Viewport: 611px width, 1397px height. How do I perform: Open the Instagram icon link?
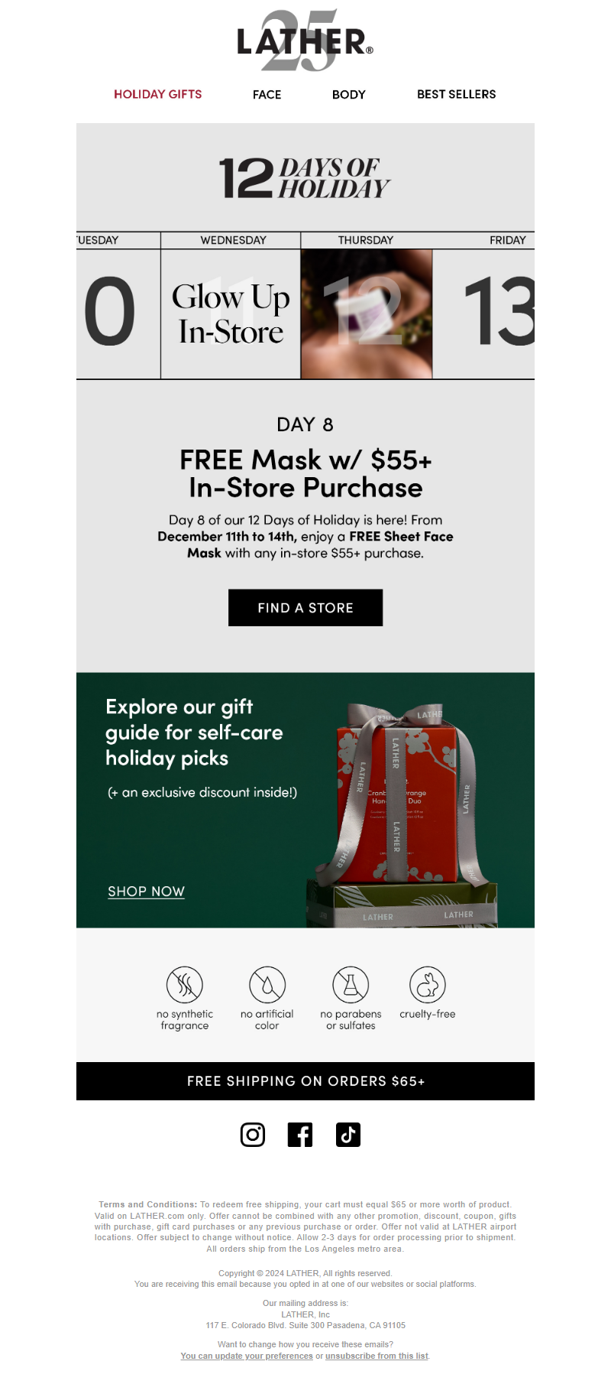click(253, 1134)
